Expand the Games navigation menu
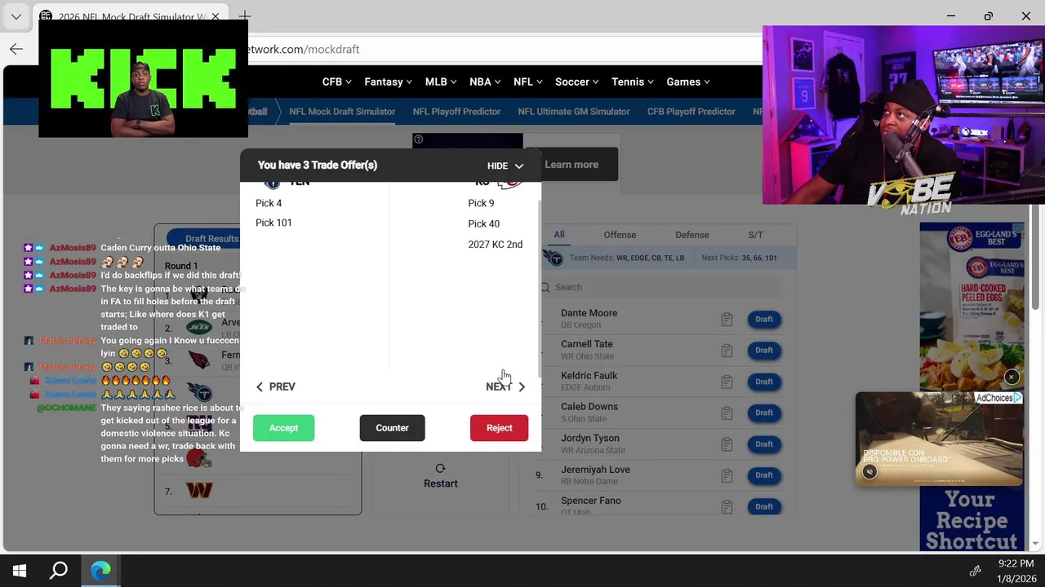This screenshot has height=587, width=1045. click(687, 82)
